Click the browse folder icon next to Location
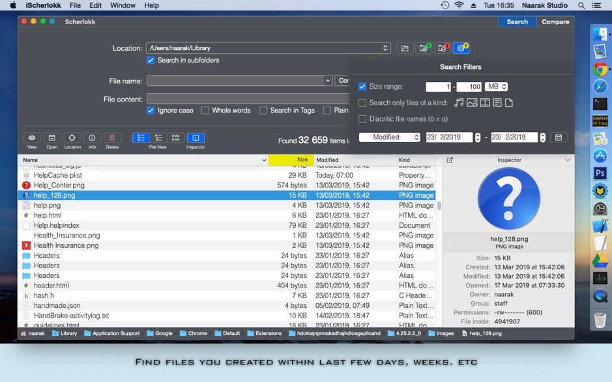612x382 pixels. tap(405, 48)
